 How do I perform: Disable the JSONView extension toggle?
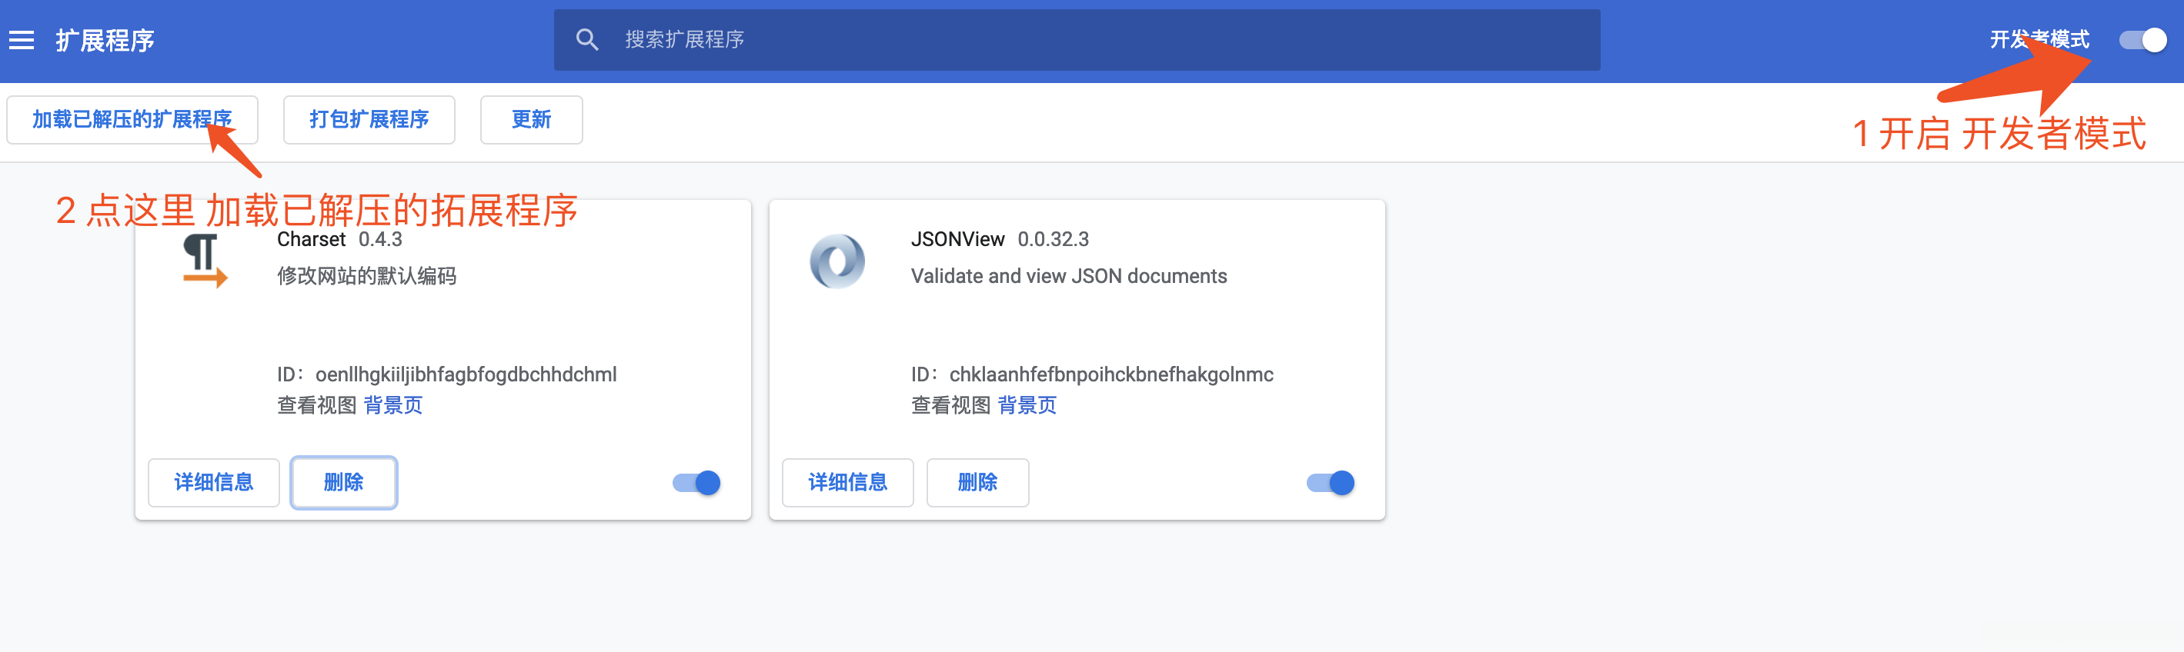point(1331,483)
